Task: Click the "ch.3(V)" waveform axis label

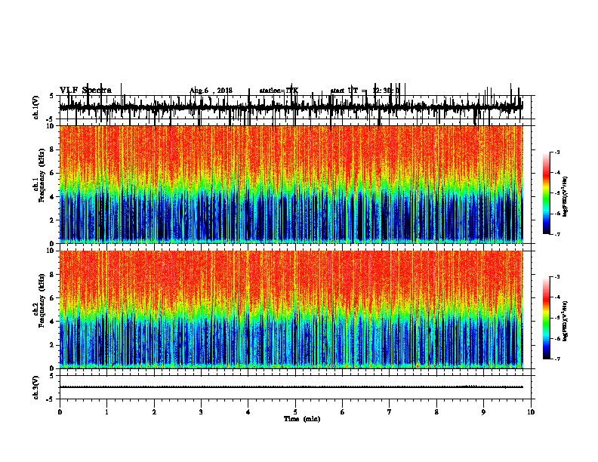Action: click(x=36, y=387)
